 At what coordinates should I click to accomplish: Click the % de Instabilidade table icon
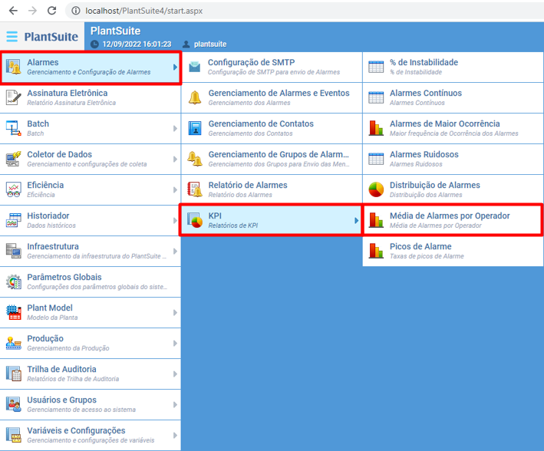tap(376, 67)
